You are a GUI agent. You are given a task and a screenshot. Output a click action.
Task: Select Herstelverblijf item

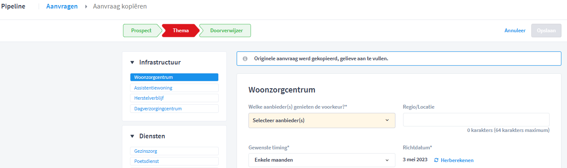coord(174,98)
